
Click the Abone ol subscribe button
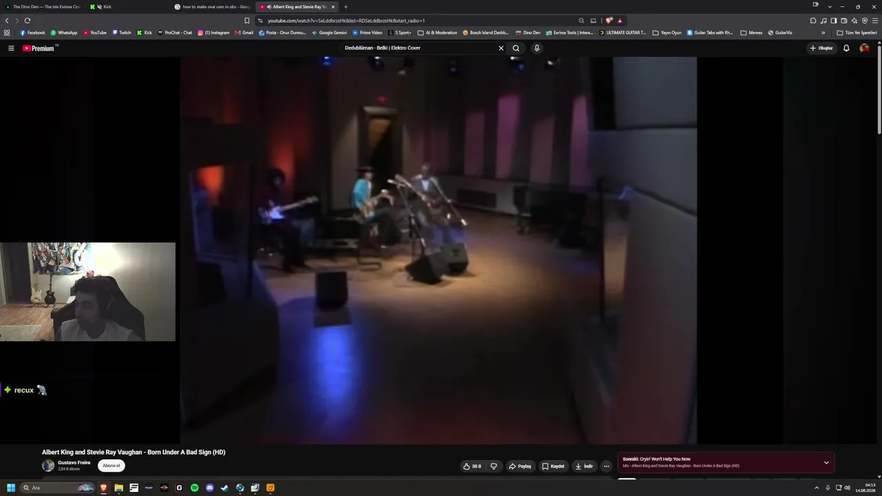112,466
